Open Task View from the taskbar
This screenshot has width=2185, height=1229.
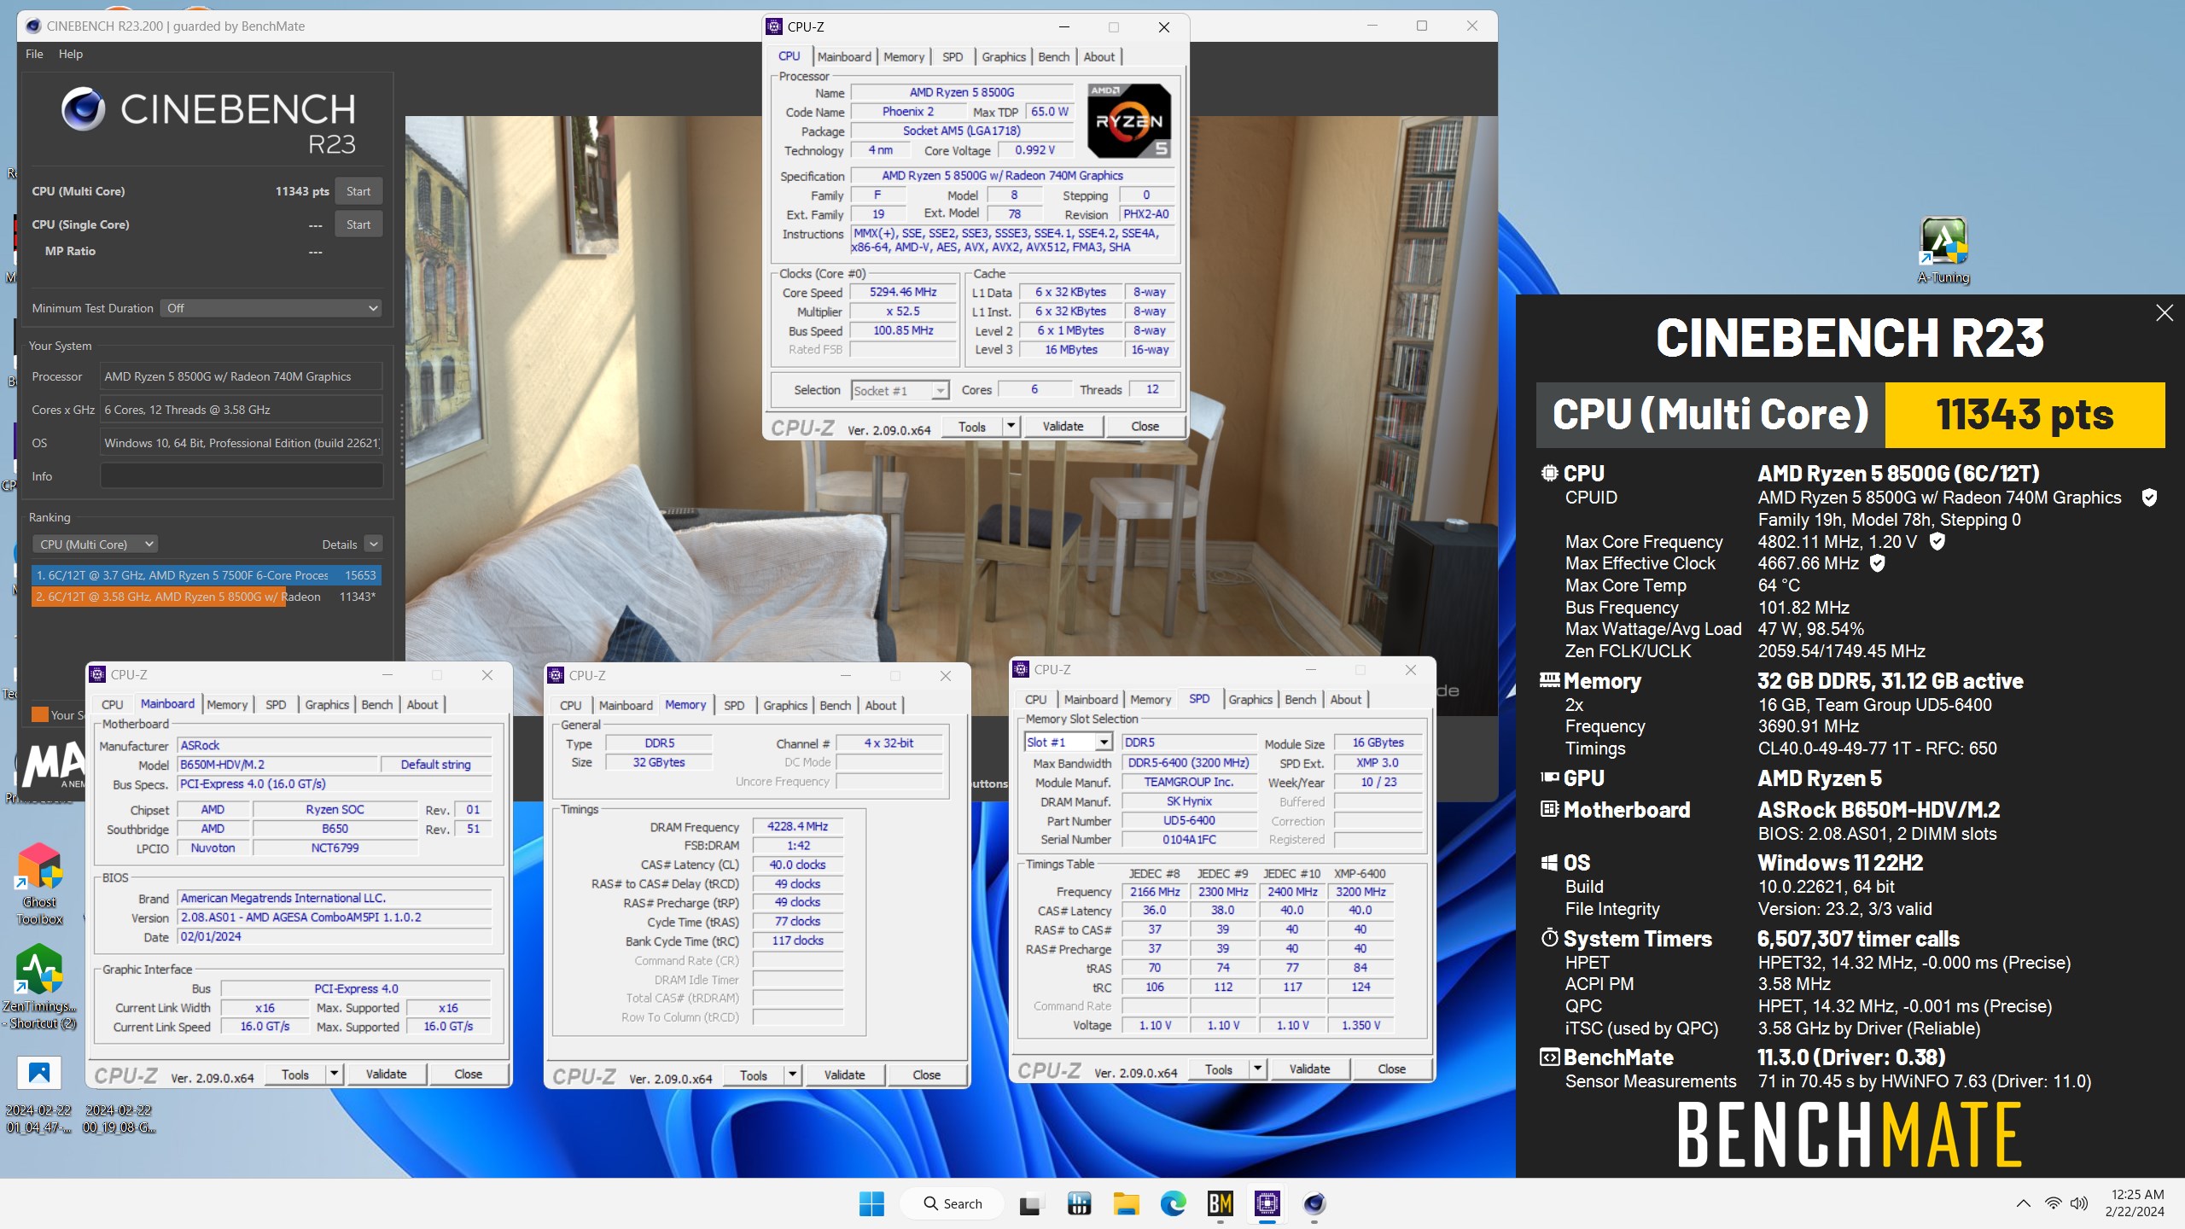[1031, 1203]
